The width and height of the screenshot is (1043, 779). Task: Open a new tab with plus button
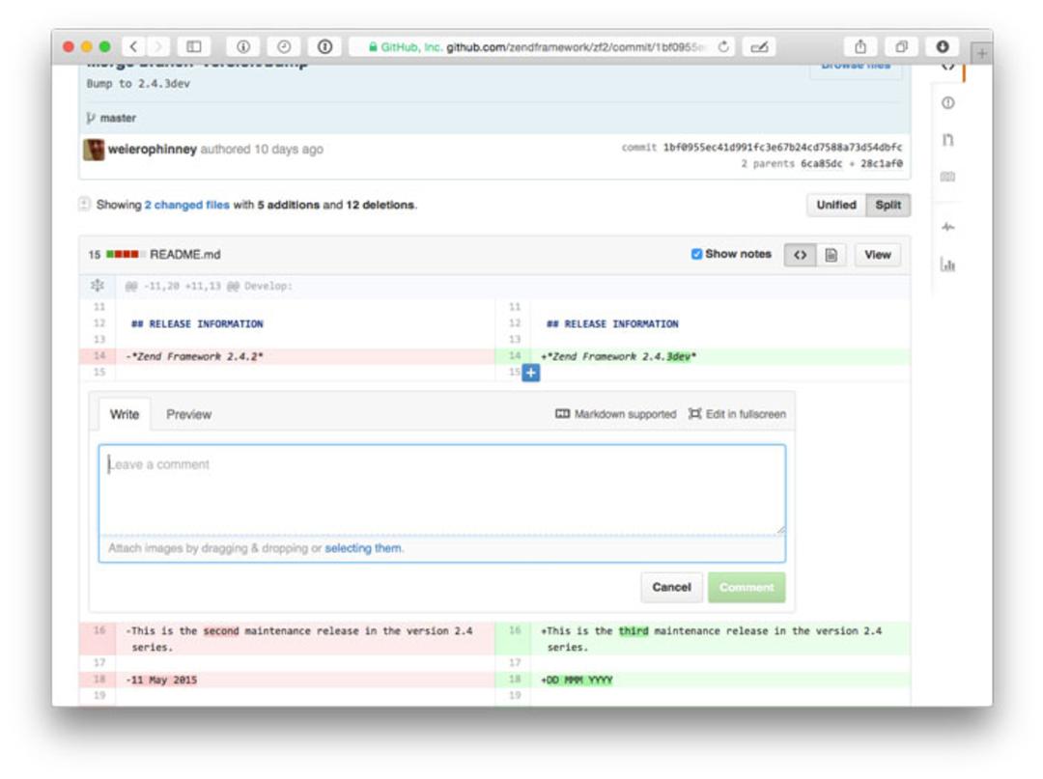[982, 53]
